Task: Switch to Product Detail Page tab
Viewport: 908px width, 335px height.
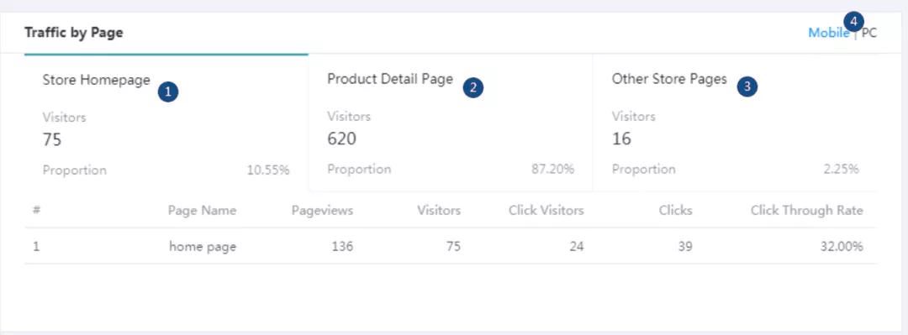Action: click(451, 123)
